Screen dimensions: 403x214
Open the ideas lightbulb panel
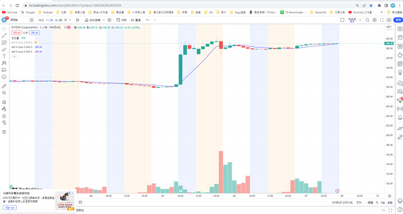[400, 72]
